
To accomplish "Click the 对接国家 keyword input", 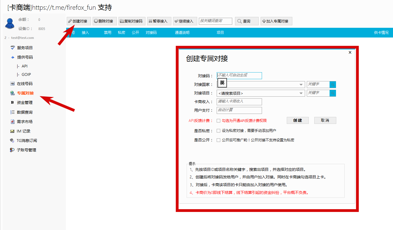I will 318,84.
